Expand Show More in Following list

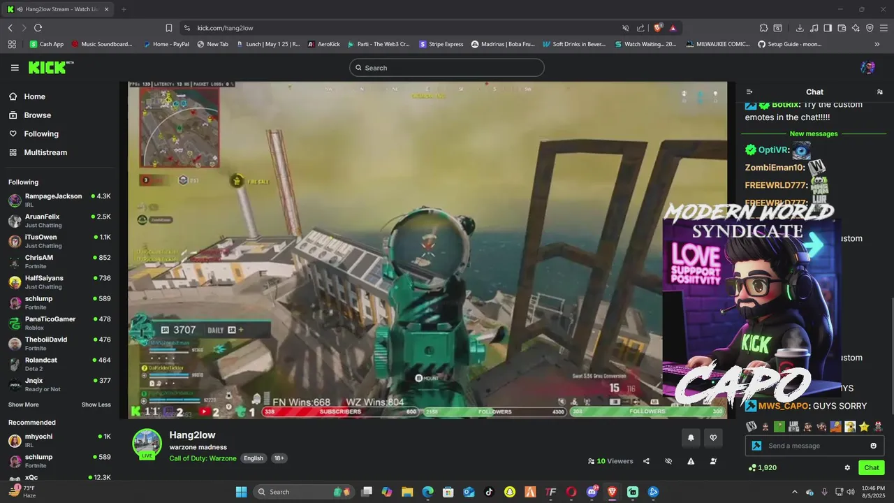coord(24,404)
